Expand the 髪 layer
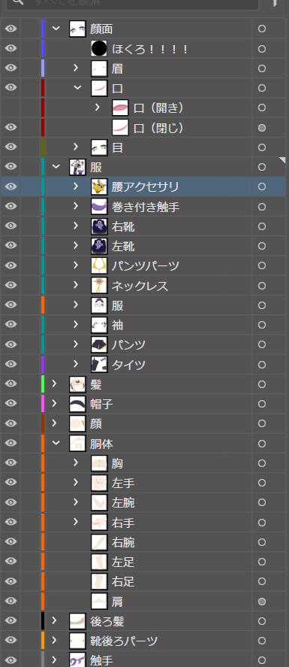This screenshot has width=289, height=667. pos(54,384)
